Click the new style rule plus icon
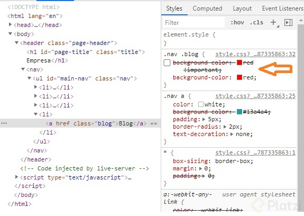 273,23
